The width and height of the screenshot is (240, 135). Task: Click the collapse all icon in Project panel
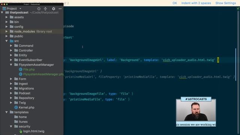[x=45, y=9]
